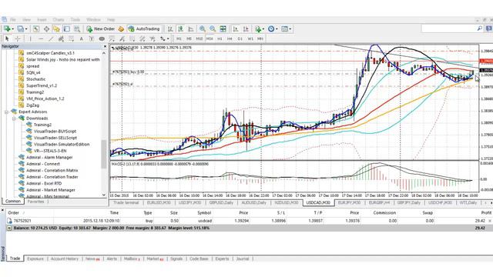
Task: Toggle chart Auto Scroll
Action: click(236, 29)
